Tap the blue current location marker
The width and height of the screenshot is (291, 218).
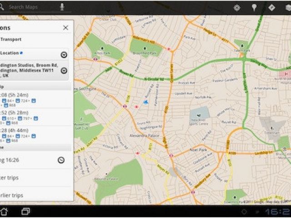coord(146,102)
